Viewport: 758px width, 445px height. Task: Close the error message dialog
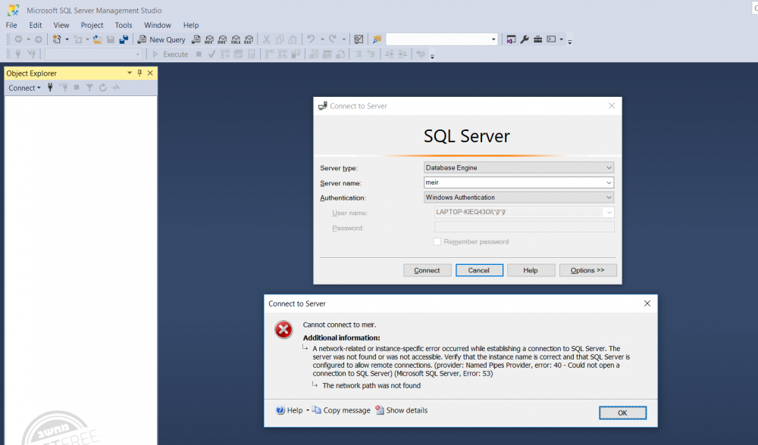point(647,303)
